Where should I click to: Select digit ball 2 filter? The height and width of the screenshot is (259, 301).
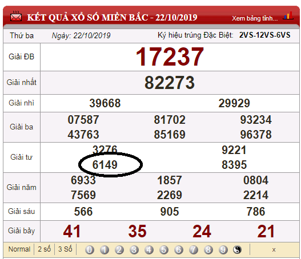[119, 250]
